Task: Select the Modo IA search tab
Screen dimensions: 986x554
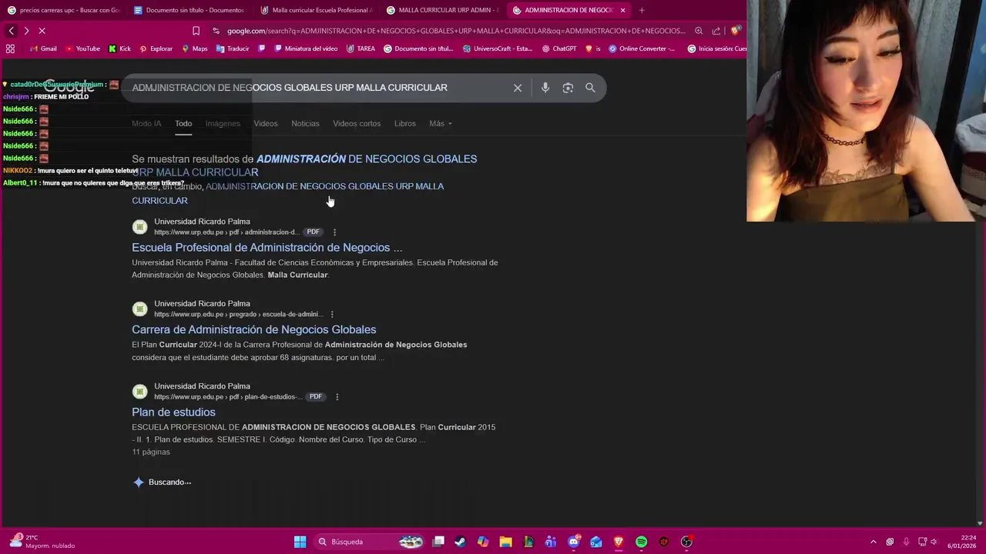Action: 146,123
